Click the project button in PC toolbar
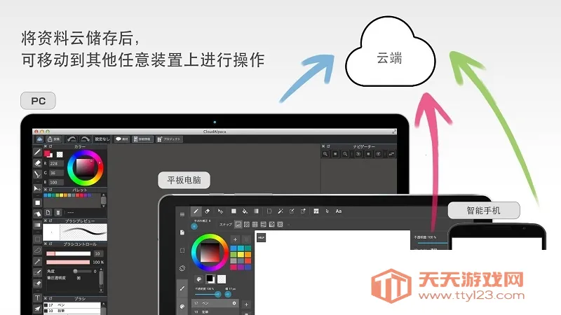561x315 pixels. 169,139
